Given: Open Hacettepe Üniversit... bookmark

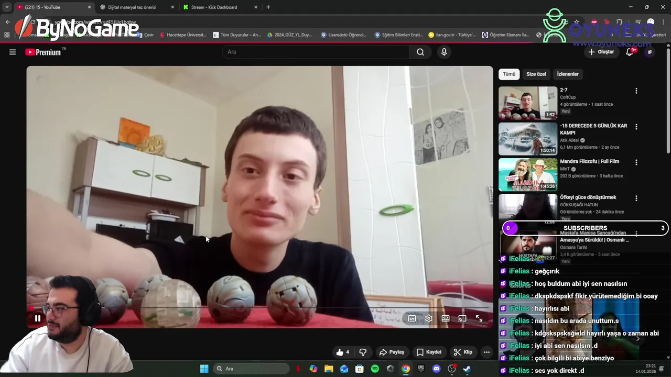Looking at the screenshot, I should pos(183,35).
